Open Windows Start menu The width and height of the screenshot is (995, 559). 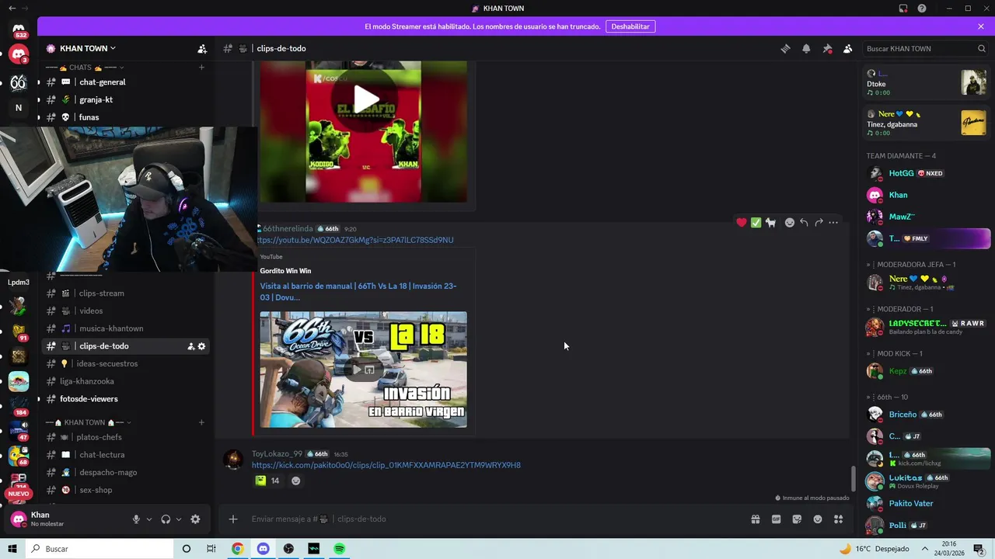point(12,549)
